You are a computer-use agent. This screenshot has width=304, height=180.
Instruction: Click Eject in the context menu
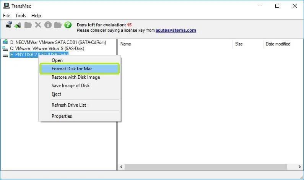80,94
